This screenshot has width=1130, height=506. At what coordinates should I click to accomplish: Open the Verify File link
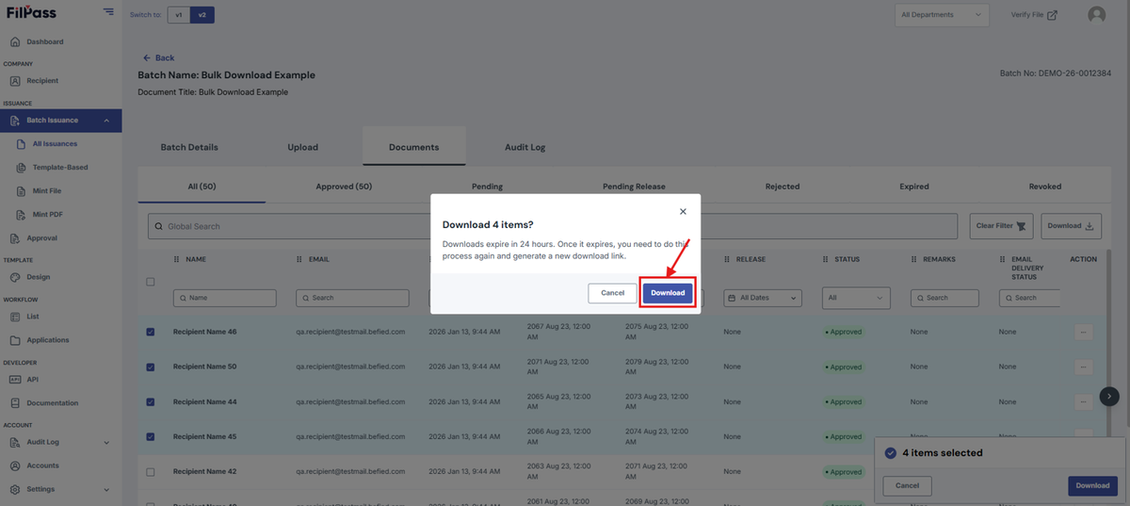[x=1033, y=15]
